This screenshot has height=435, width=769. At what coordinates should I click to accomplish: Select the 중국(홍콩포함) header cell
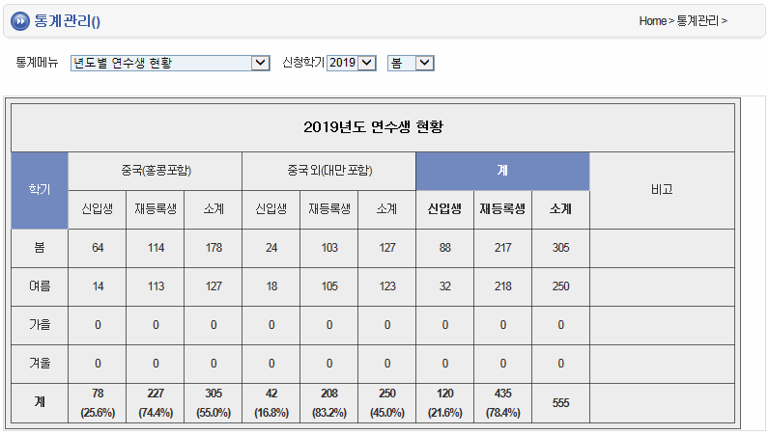156,171
